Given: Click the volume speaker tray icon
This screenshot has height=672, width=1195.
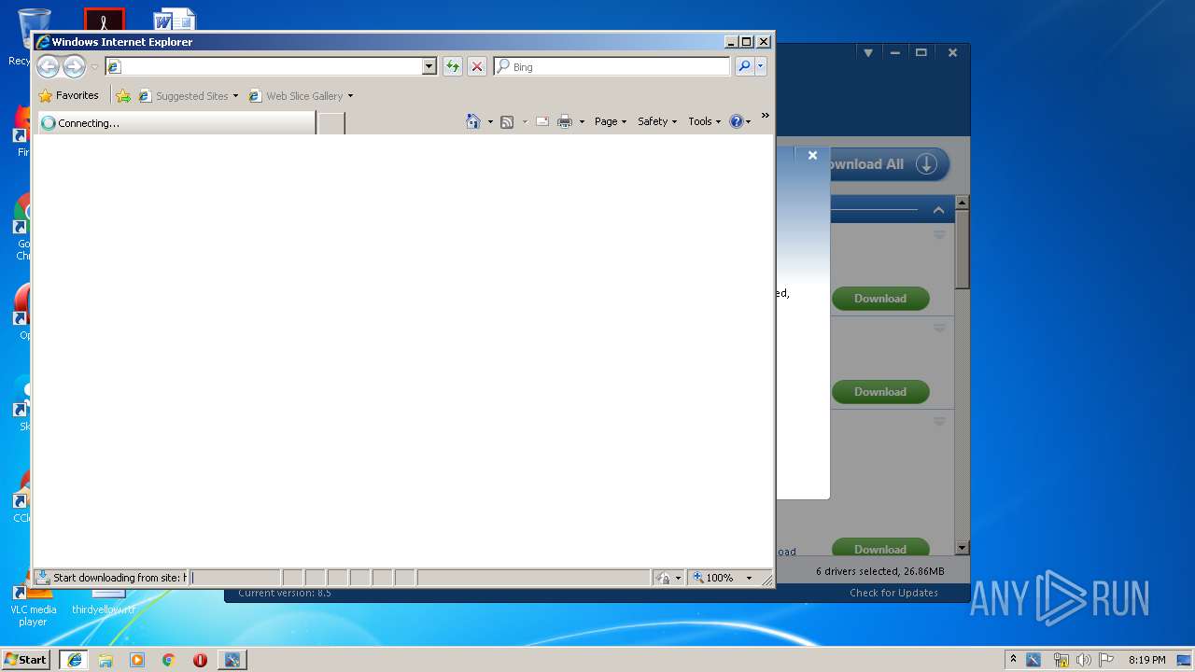Looking at the screenshot, I should 1084,660.
